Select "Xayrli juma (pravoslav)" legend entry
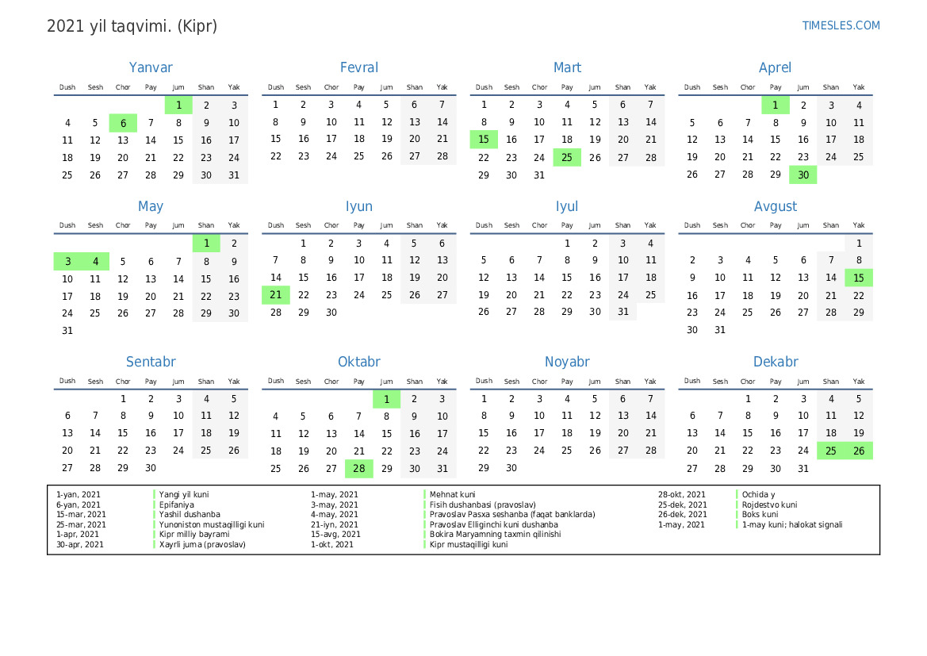 coord(201,545)
